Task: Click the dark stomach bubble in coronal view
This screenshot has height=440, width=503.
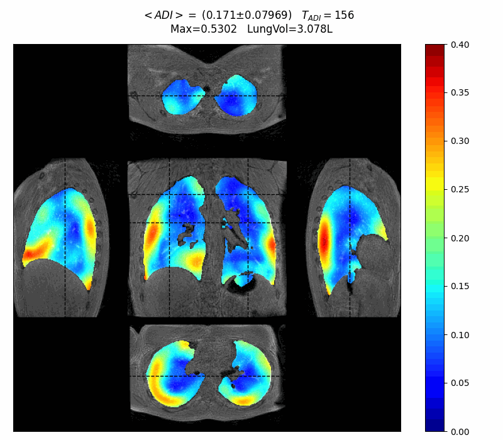Action: 241,286
